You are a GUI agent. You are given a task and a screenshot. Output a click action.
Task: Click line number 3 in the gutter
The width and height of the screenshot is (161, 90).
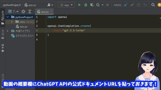[37, 26]
